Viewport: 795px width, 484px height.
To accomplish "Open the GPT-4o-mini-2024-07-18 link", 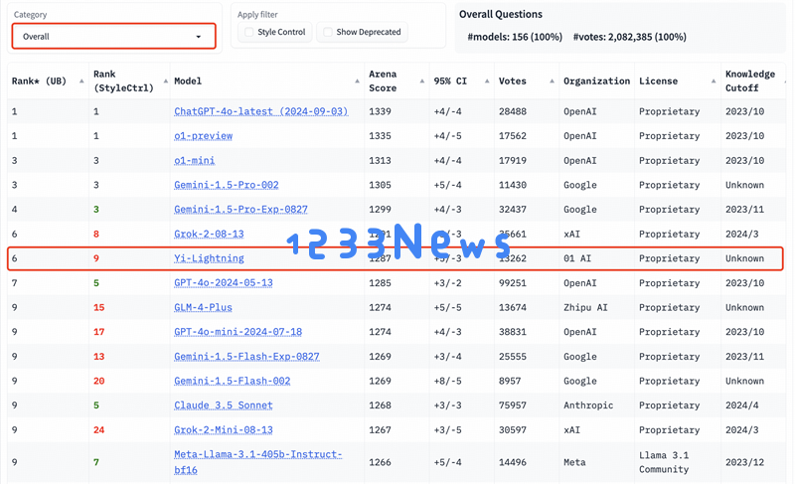I will (238, 332).
